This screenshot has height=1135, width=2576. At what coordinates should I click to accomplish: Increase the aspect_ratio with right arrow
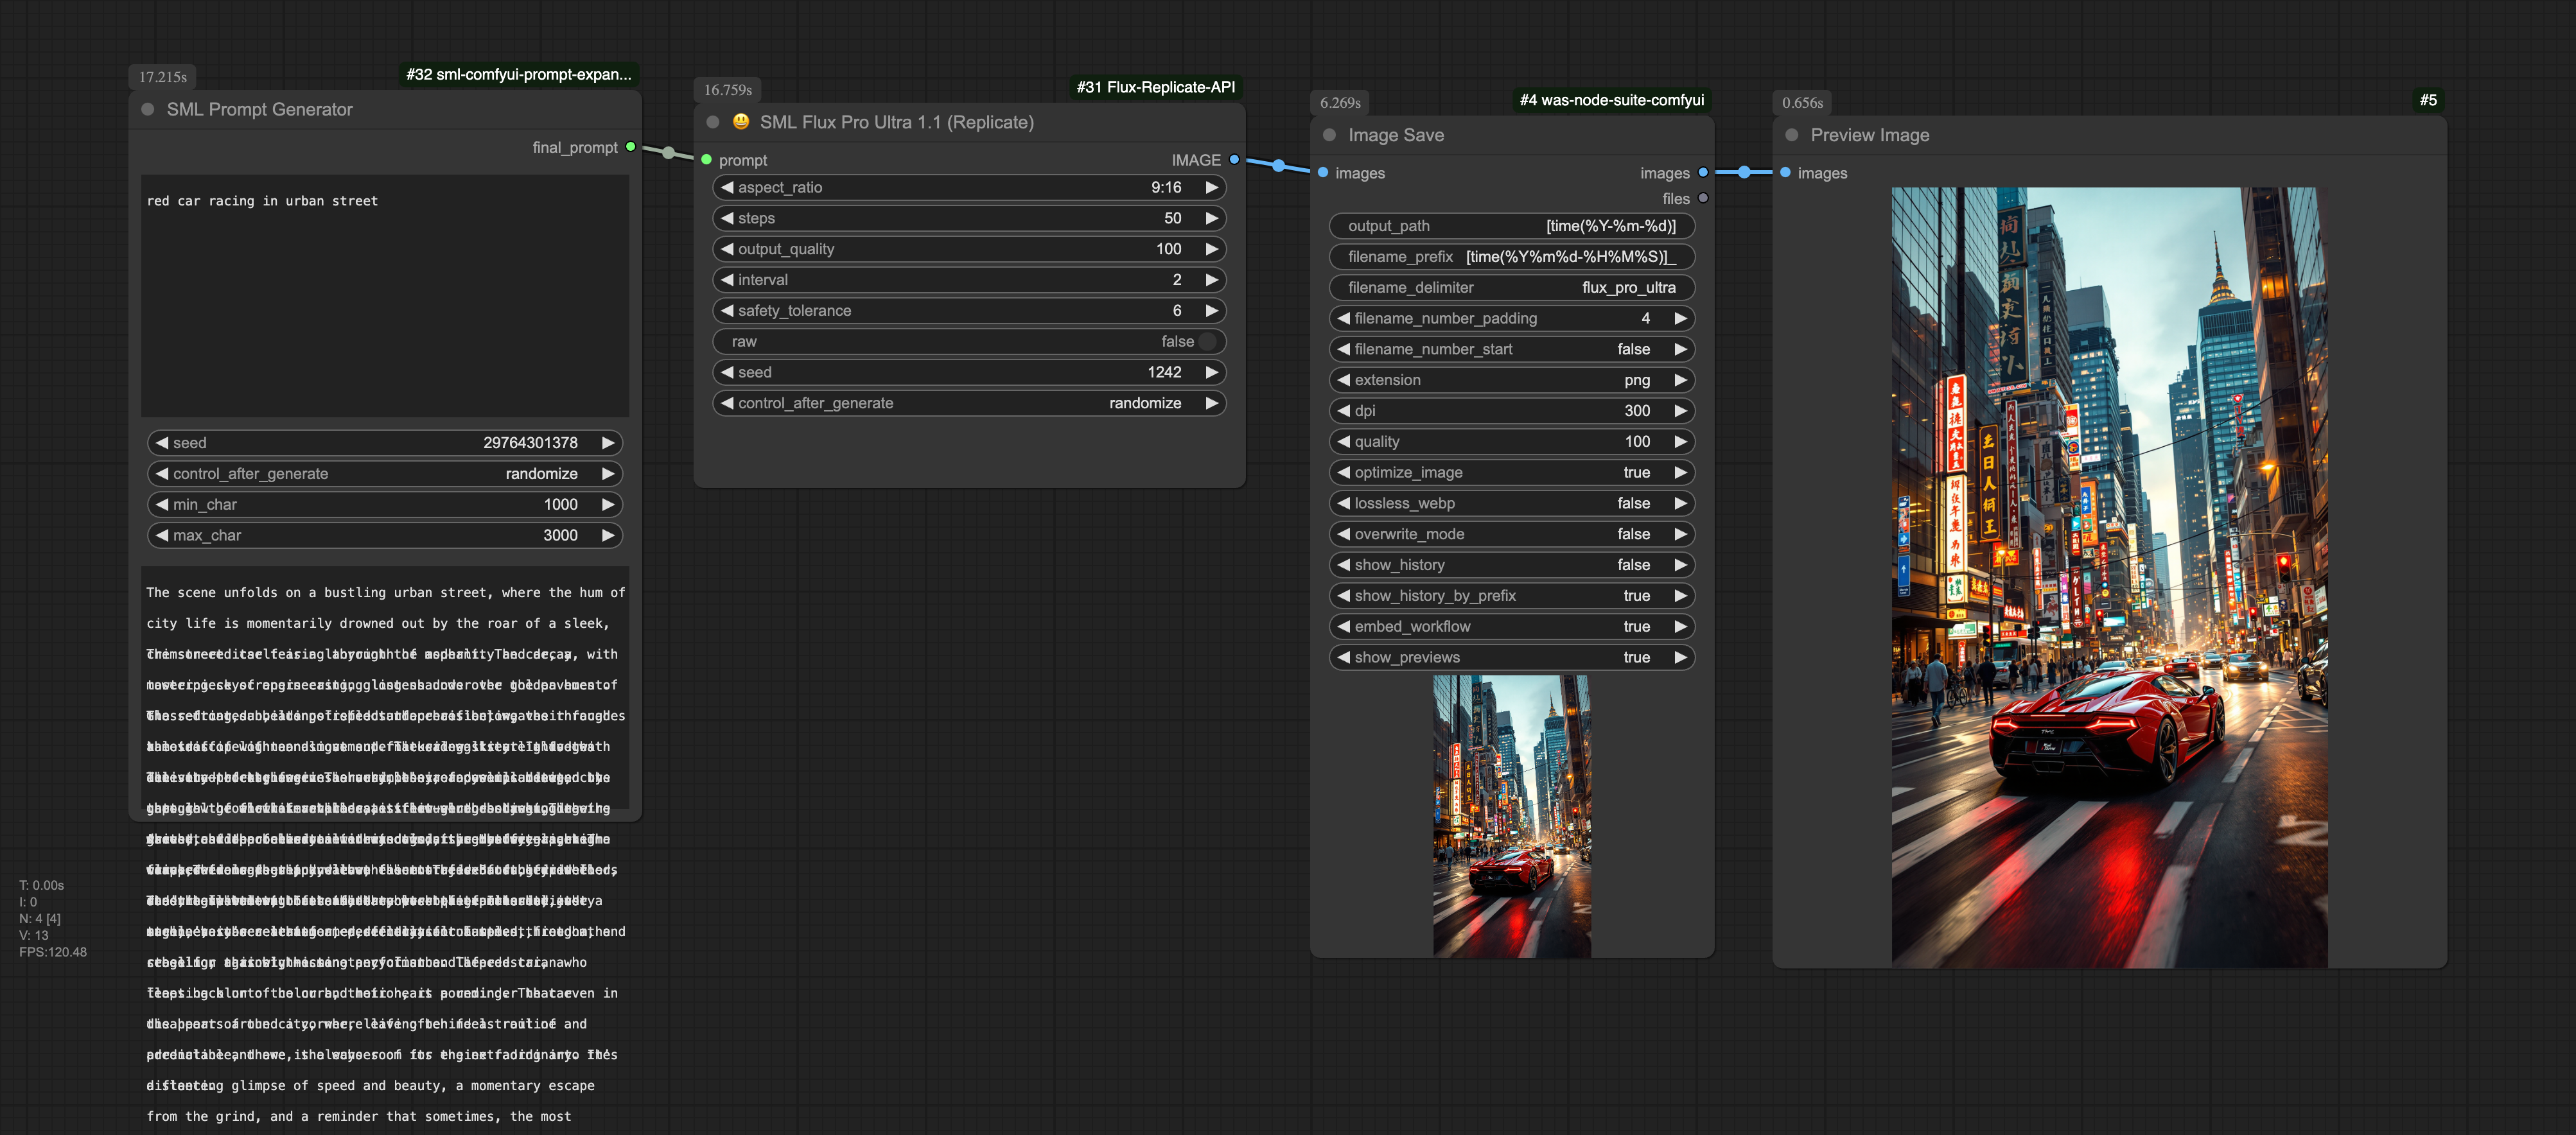1211,187
